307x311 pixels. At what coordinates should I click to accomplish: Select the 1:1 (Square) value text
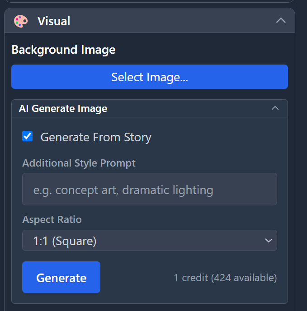pos(65,241)
